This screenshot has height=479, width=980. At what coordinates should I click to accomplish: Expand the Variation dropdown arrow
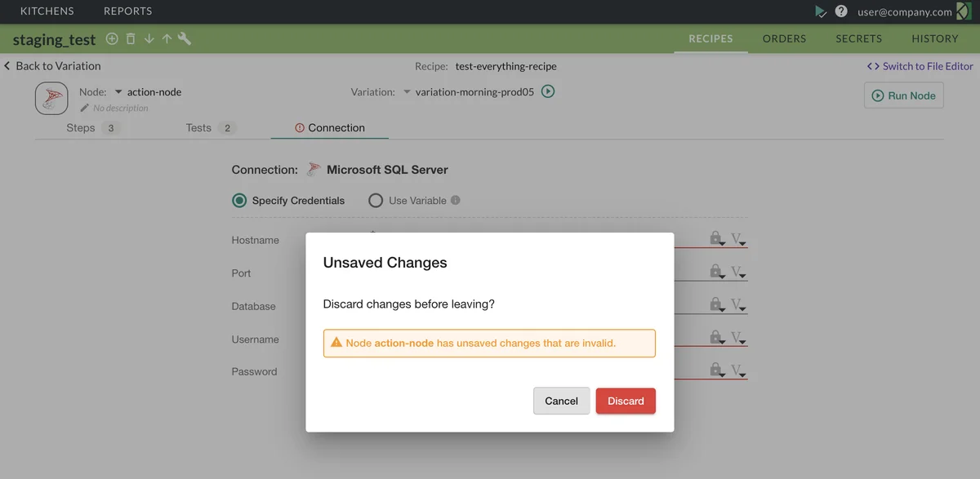point(407,92)
